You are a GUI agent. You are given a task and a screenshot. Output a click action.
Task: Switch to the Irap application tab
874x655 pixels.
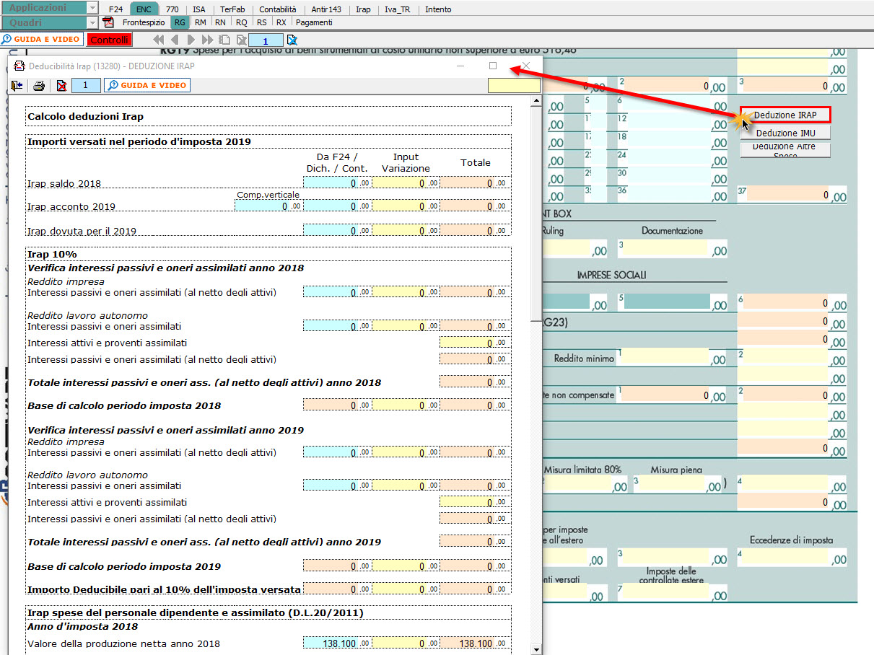(x=364, y=9)
